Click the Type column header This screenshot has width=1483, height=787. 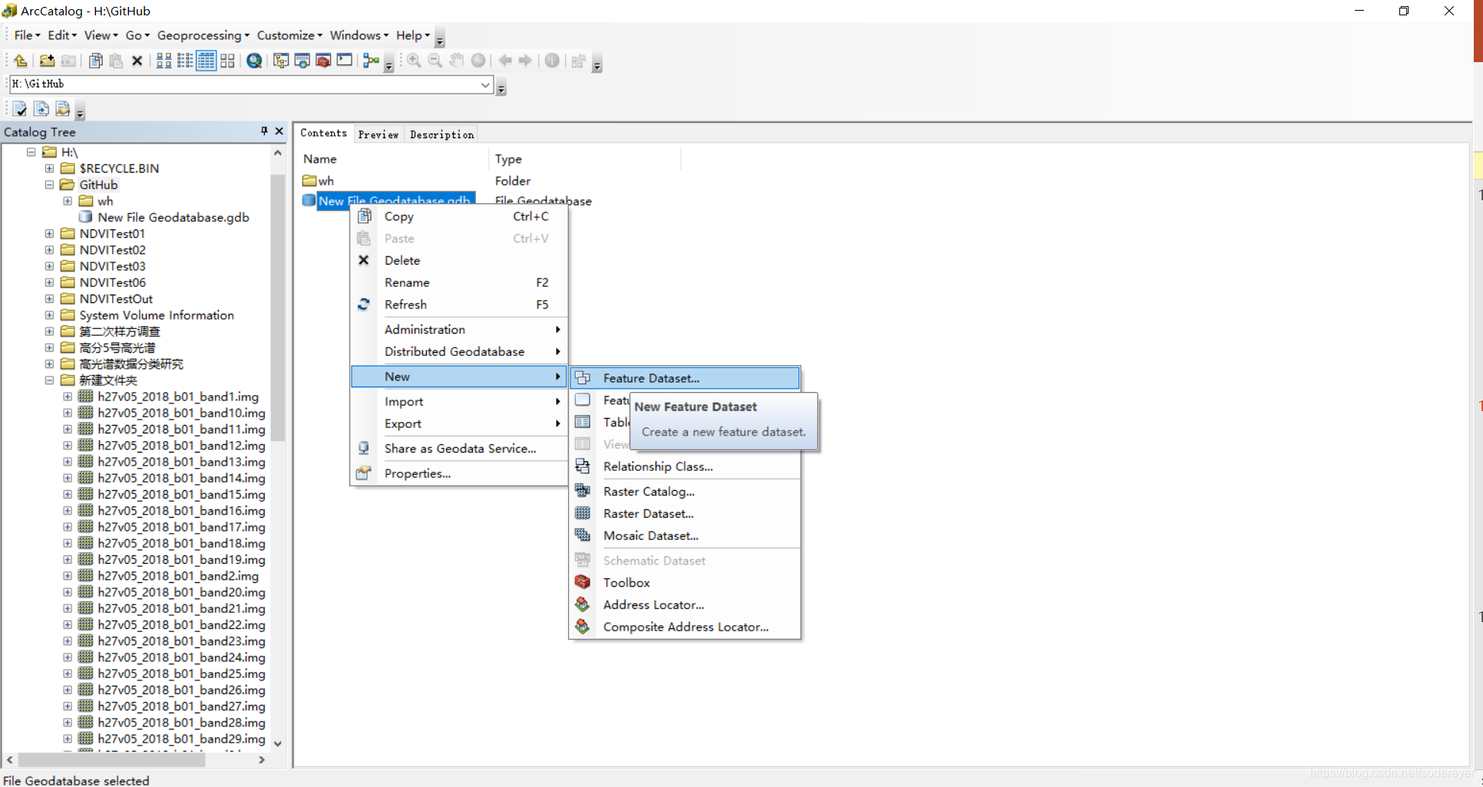[584, 159]
